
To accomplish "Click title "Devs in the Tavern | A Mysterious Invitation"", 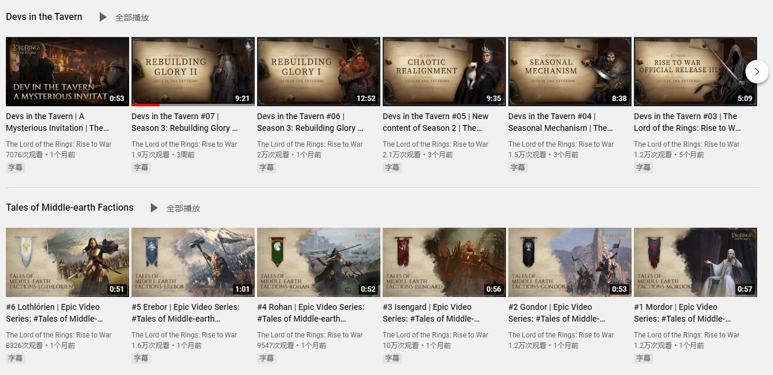I will [x=58, y=122].
